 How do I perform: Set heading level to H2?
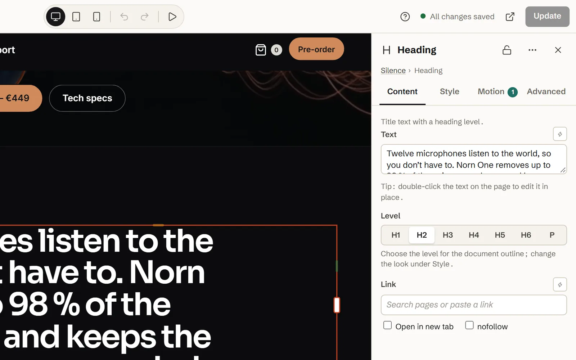coord(422,235)
